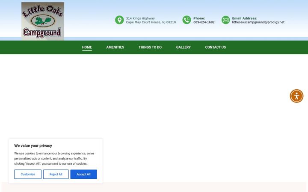Click the Customize cookies button
Screen dimensions: 308x192
point(28,174)
